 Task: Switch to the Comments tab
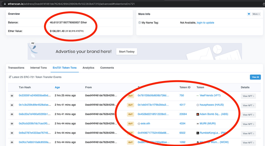point(107,68)
